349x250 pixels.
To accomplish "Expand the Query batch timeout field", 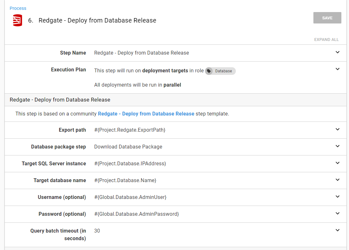I will click(338, 230).
